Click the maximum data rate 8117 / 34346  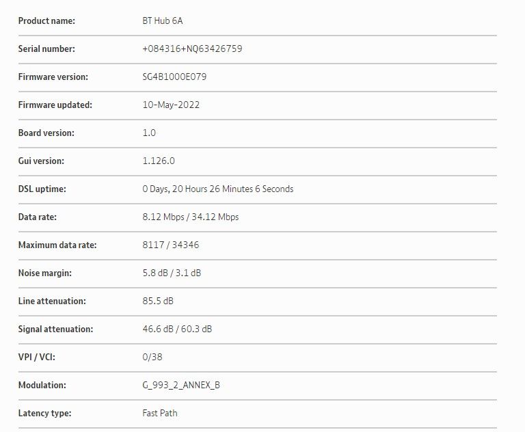click(171, 245)
